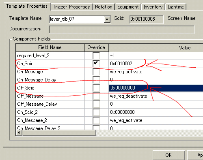Select the On_Scid field name
Viewport: 203px width, 160px height.
[x=25, y=64]
